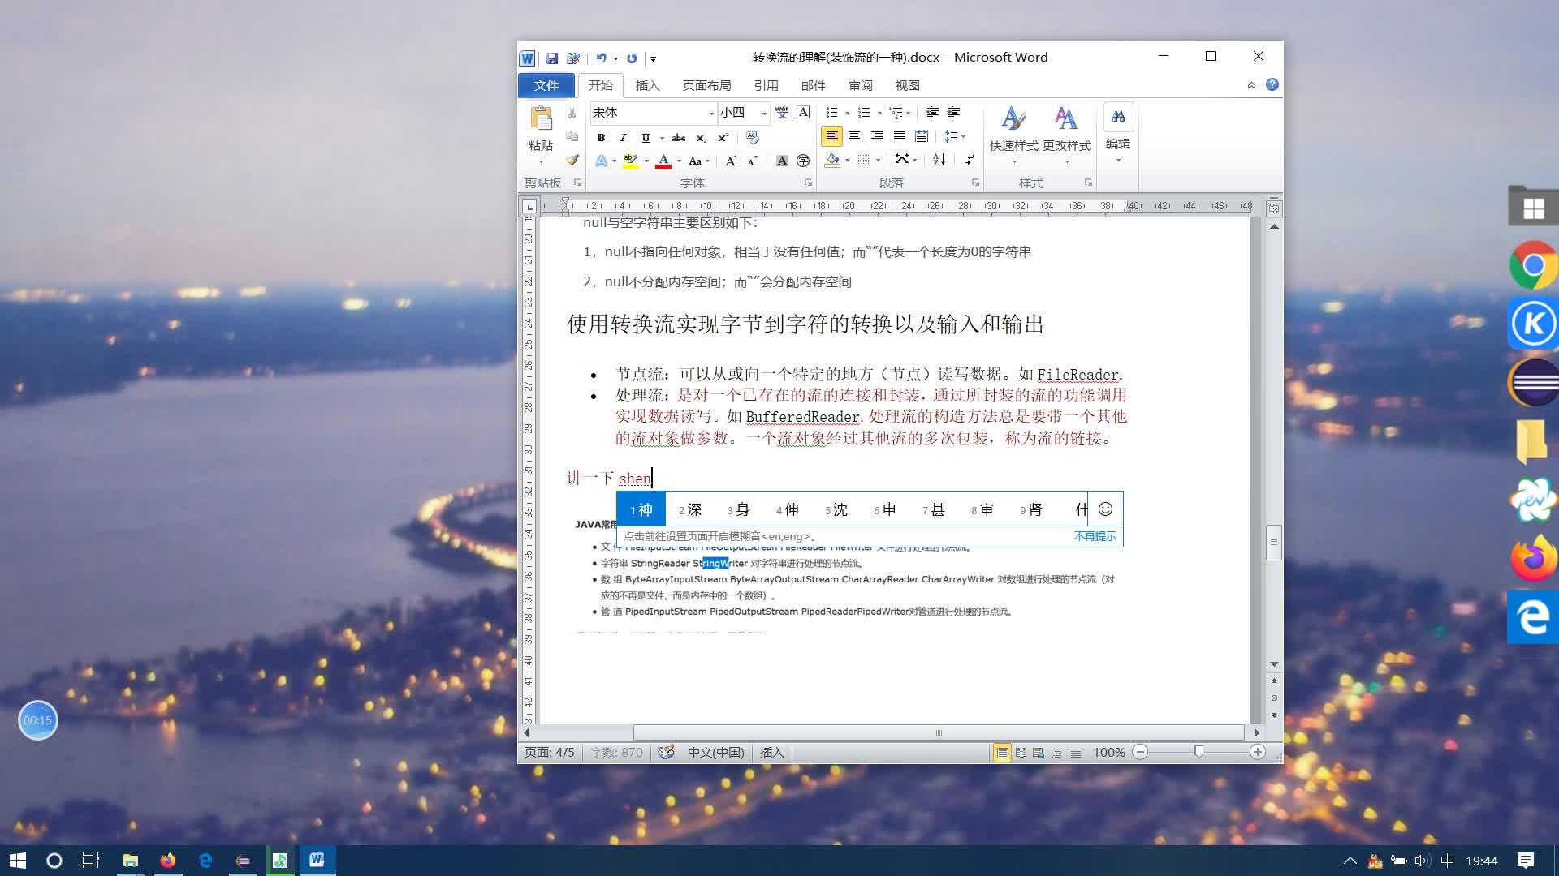1559x876 pixels.
Task: Click the Sort A-Z icon
Action: tap(939, 160)
